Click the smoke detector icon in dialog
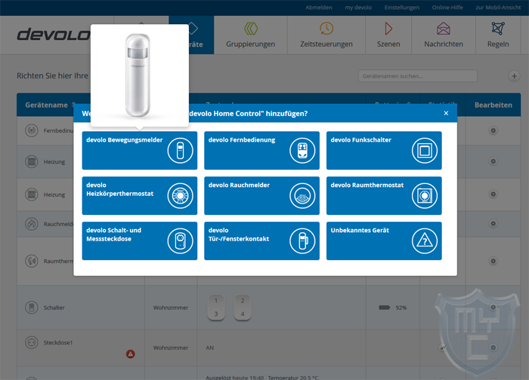529x380 pixels. 302,195
